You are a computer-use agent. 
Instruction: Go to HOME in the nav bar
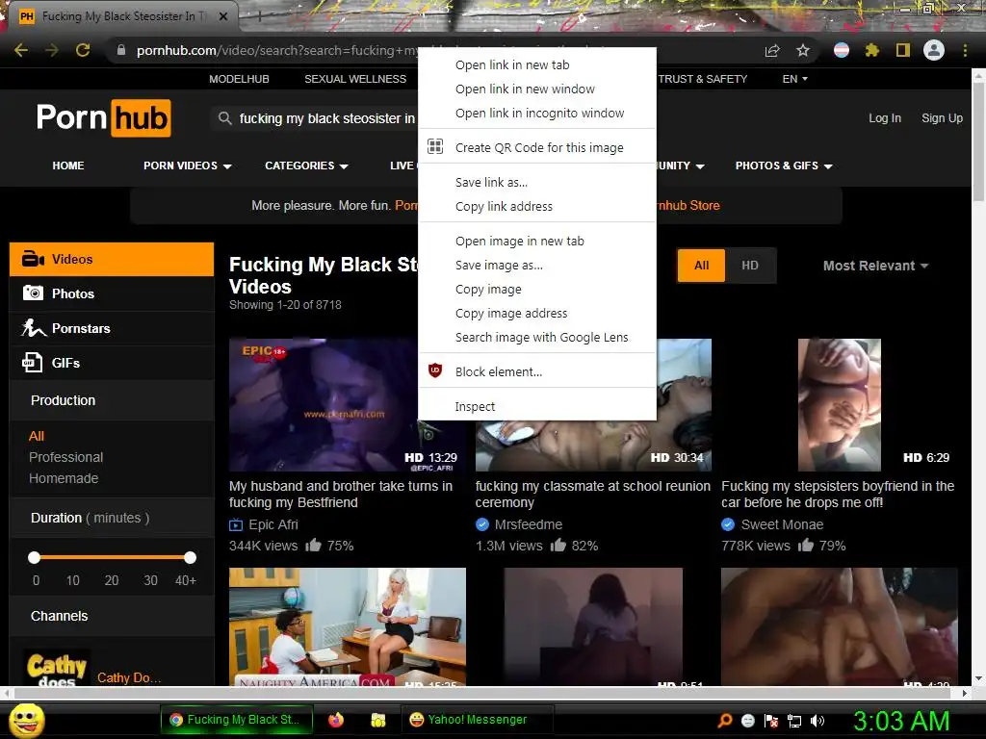point(68,166)
